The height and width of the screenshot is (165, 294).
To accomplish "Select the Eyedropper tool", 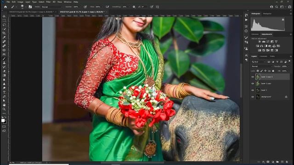I will point(4,38).
